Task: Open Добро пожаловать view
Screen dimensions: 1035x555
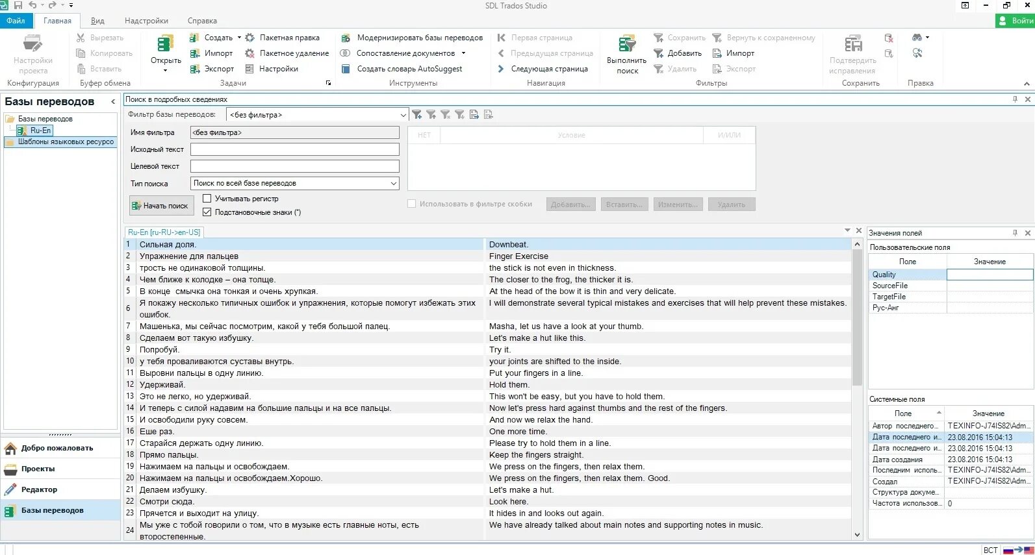Action: [60, 448]
